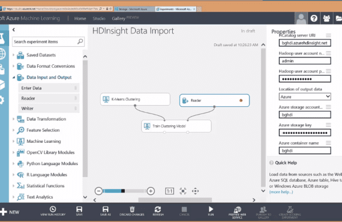
Task: Open the community people icon in header
Action: coord(326,18)
